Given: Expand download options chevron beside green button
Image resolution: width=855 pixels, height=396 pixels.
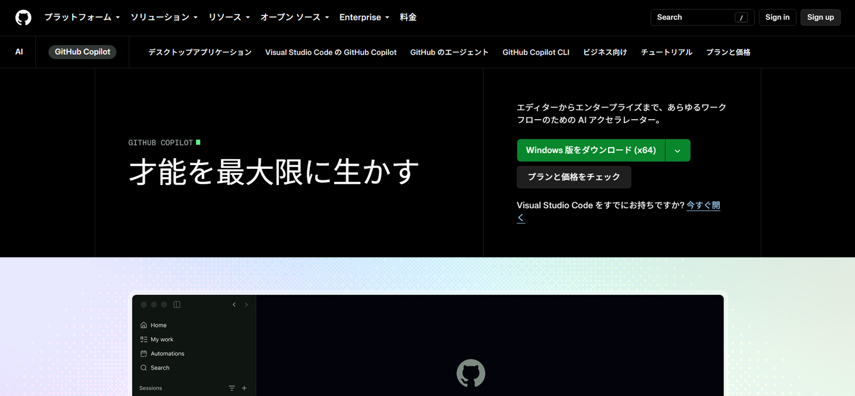Looking at the screenshot, I should pos(678,150).
